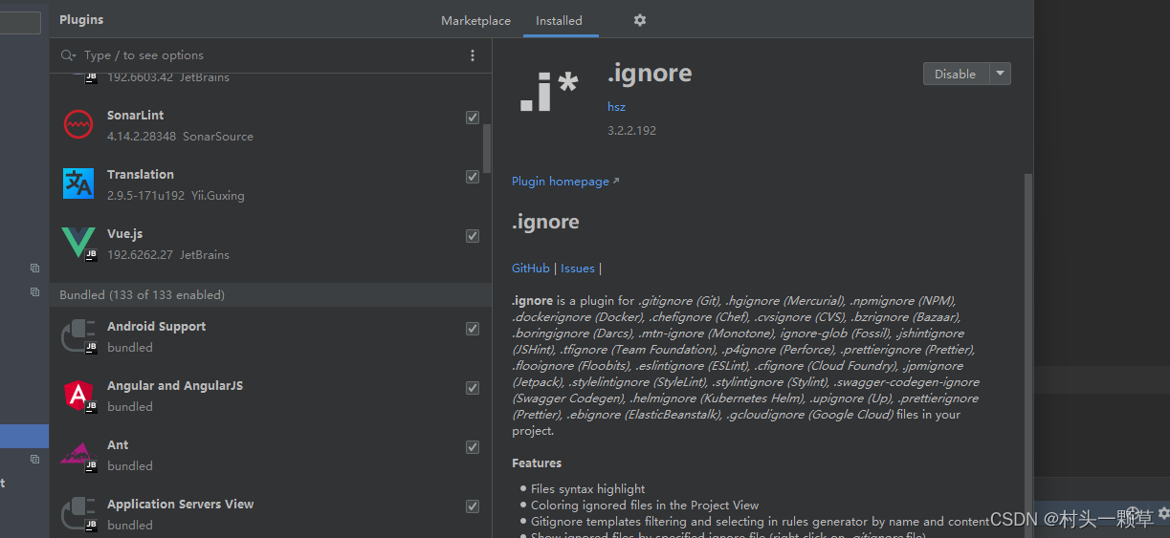Click 'Coloring ignored files in the Project View'

click(x=645, y=505)
